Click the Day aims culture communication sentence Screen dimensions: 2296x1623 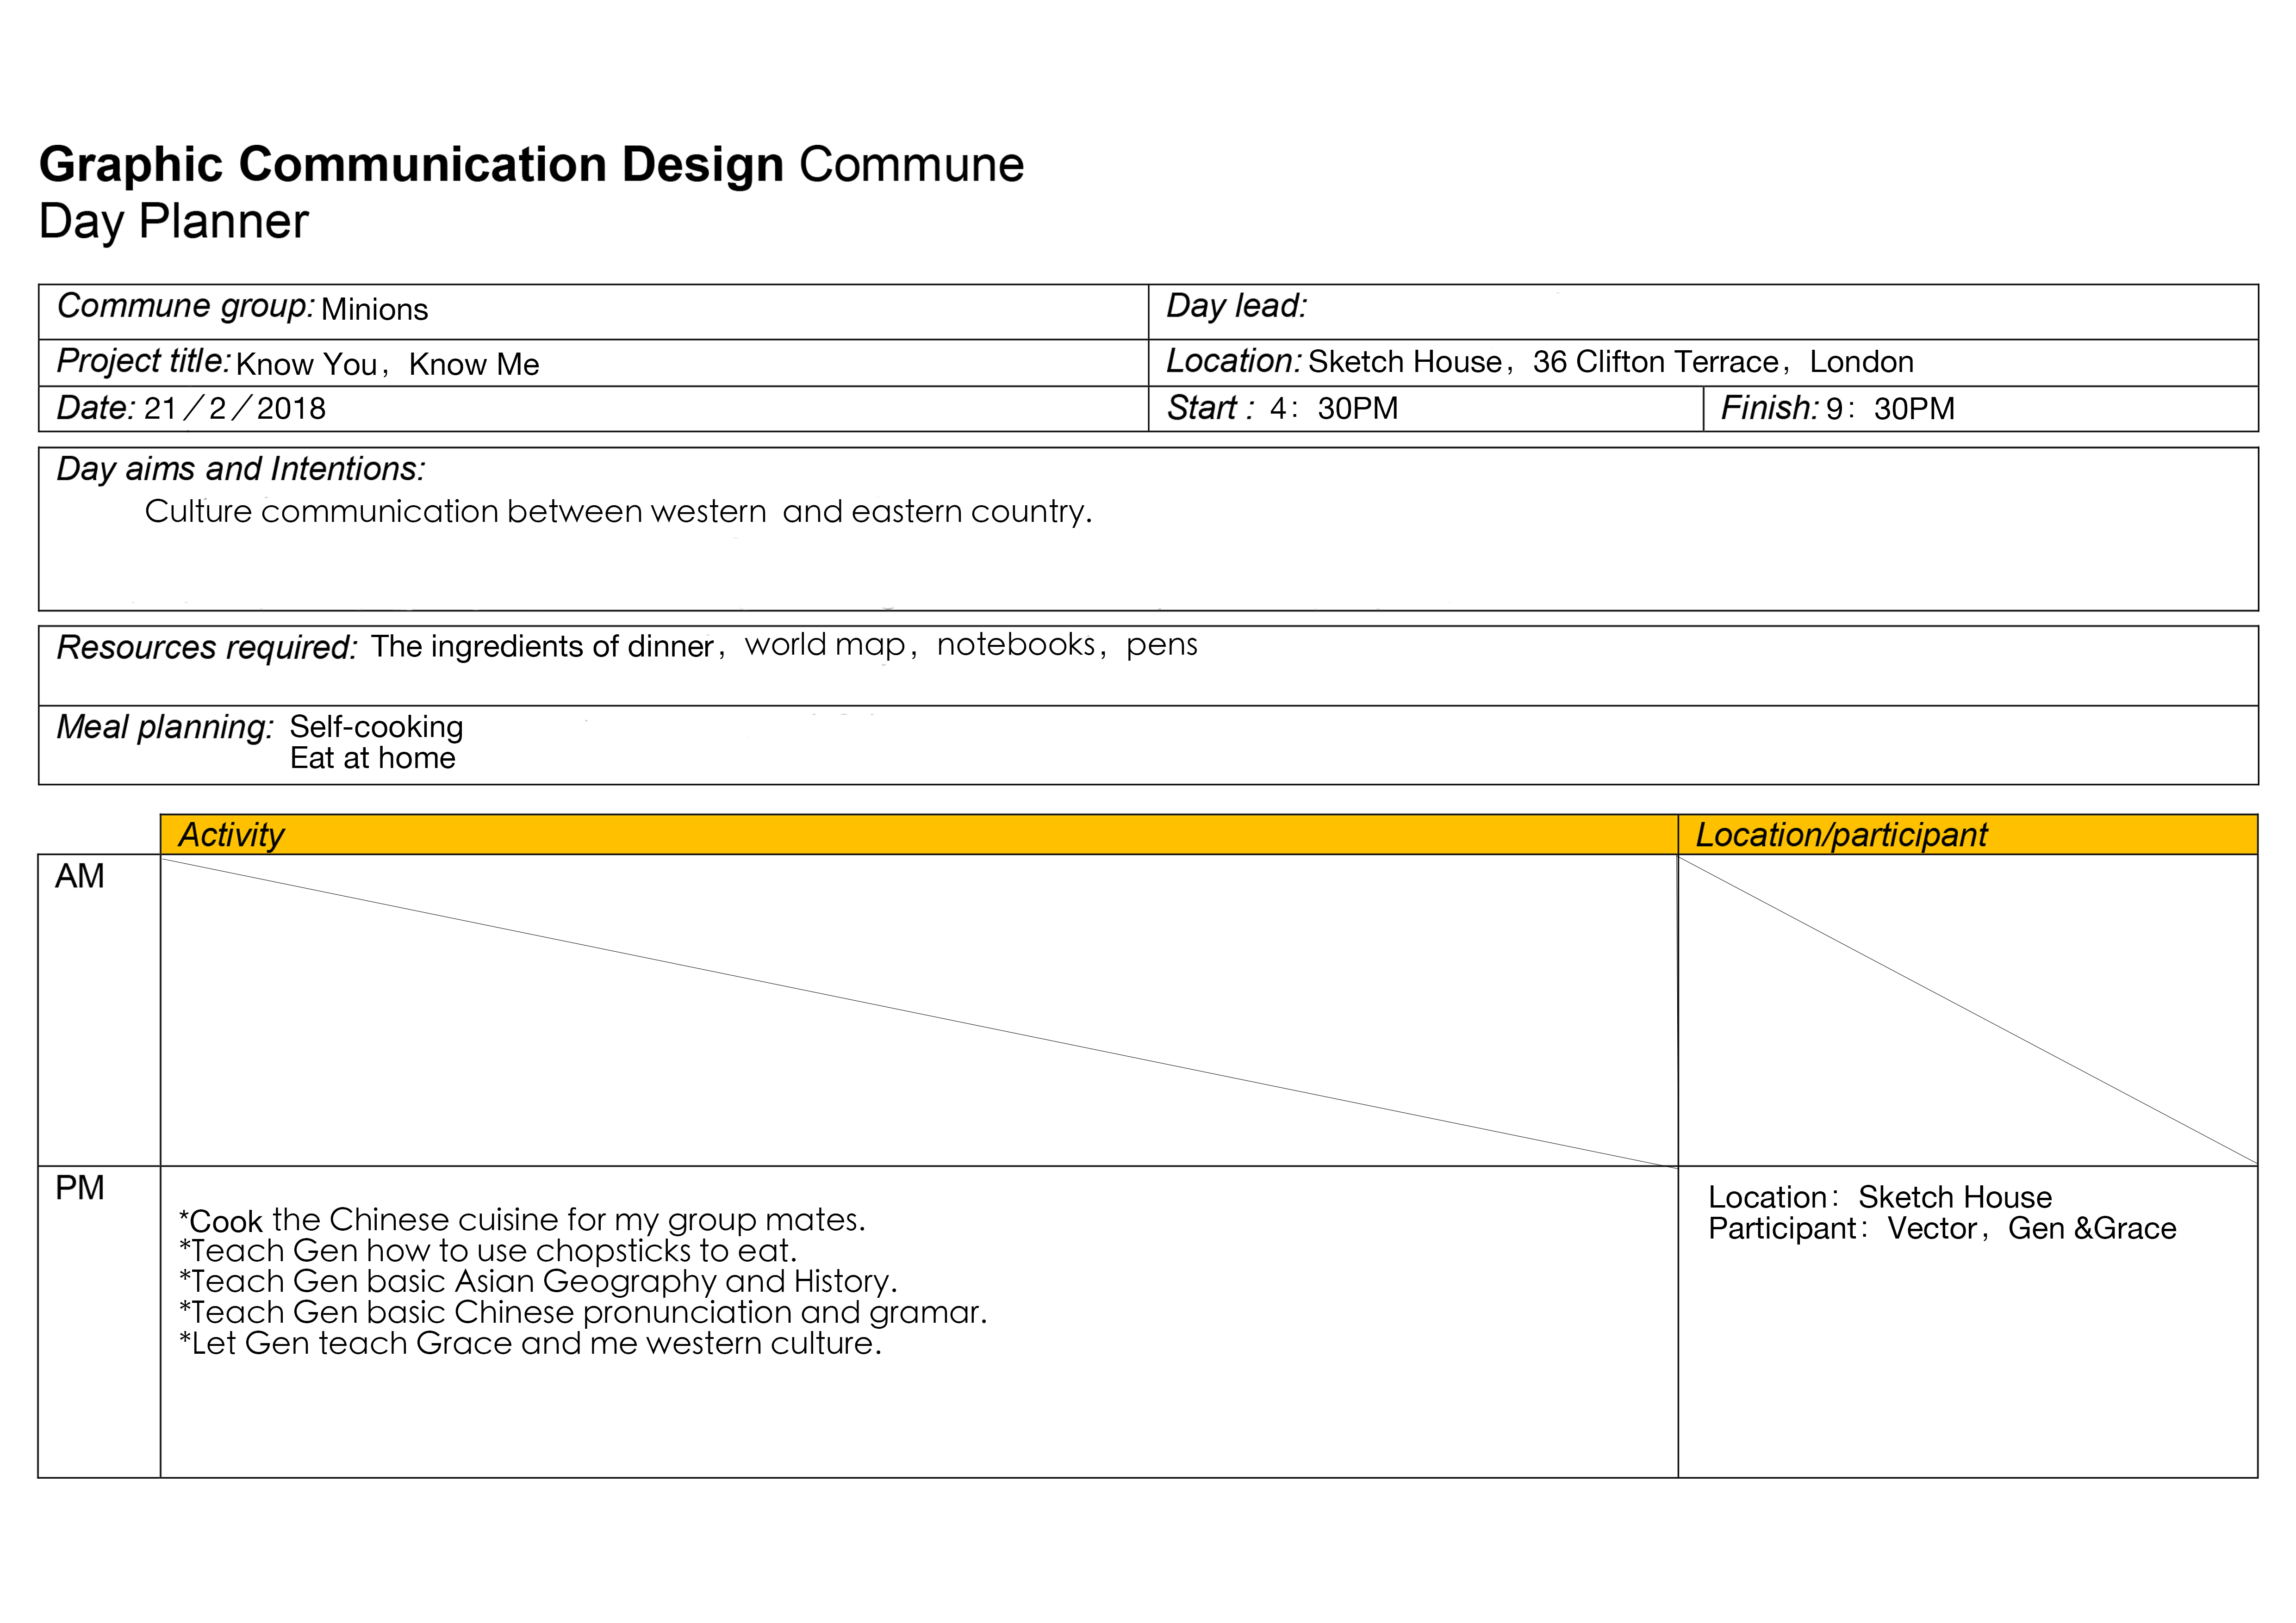[618, 512]
